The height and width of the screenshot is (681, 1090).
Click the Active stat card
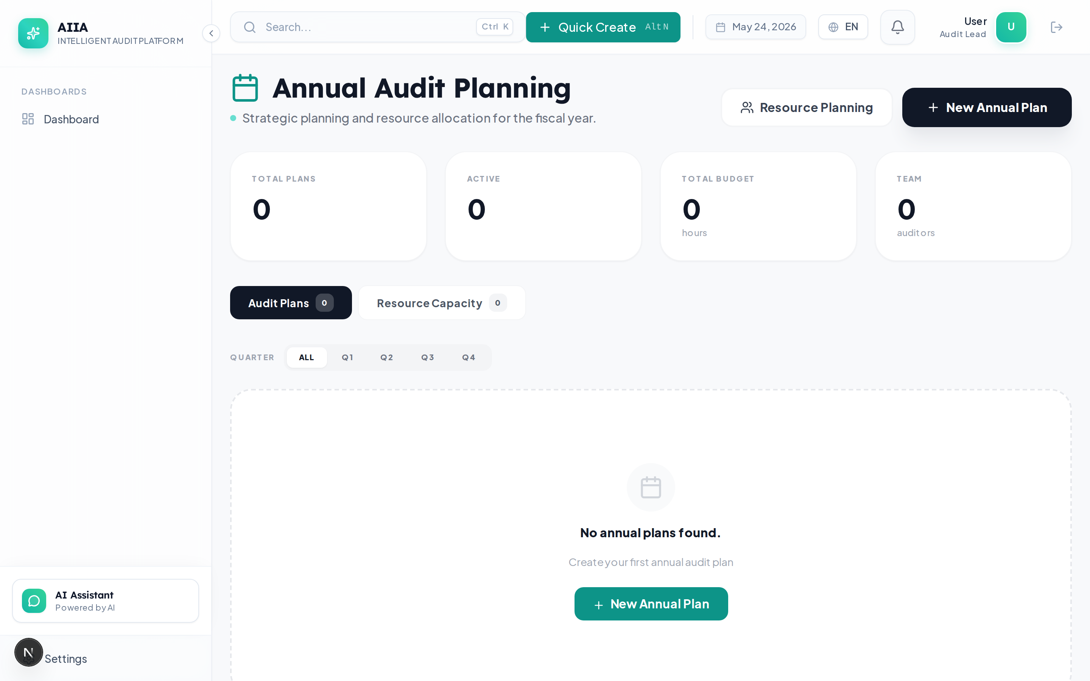543,206
